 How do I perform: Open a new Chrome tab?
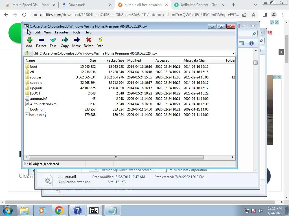[233, 5]
